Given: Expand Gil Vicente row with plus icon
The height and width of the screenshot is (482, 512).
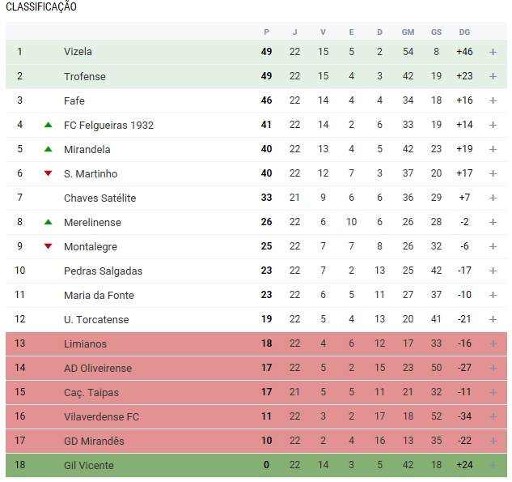Looking at the screenshot, I should tap(493, 465).
